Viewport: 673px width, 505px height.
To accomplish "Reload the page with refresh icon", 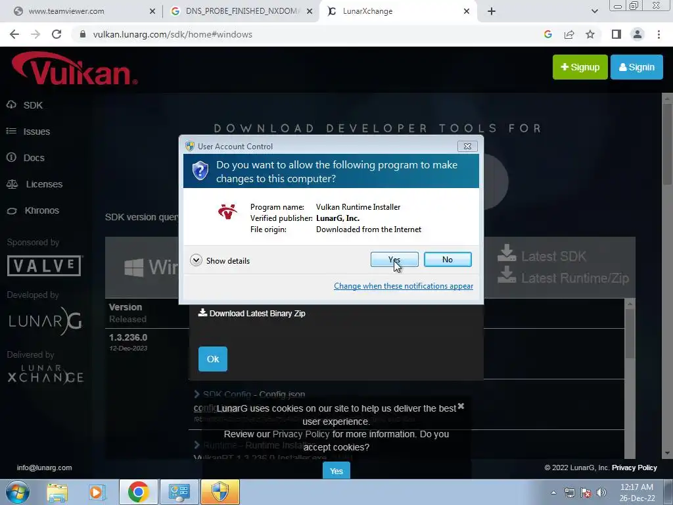I will click(x=57, y=34).
